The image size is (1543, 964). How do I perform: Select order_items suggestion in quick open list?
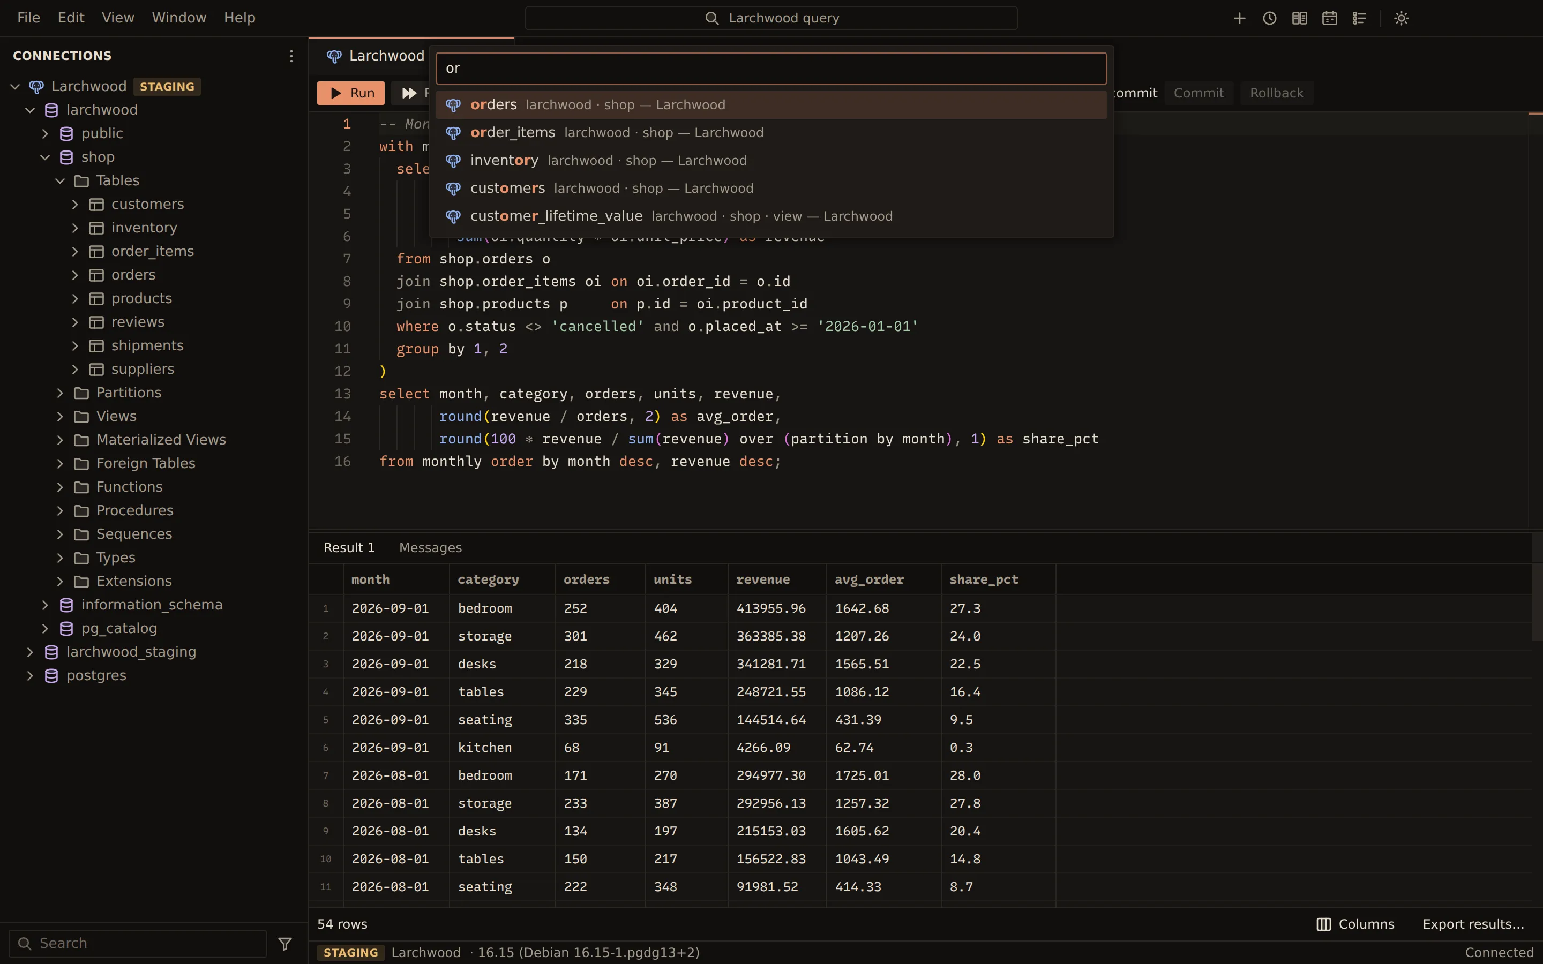pos(771,133)
